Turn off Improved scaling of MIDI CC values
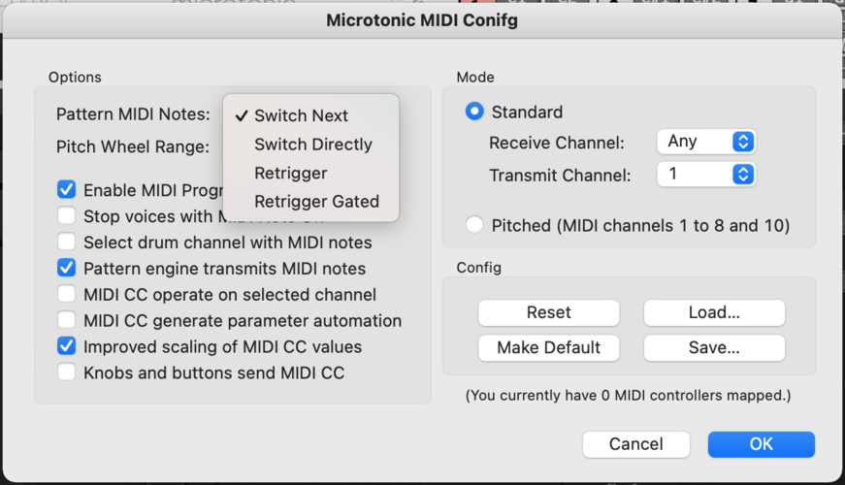This screenshot has height=485, width=845. pyautogui.click(x=67, y=346)
